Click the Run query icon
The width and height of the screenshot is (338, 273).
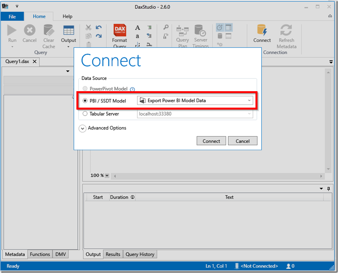click(x=12, y=30)
